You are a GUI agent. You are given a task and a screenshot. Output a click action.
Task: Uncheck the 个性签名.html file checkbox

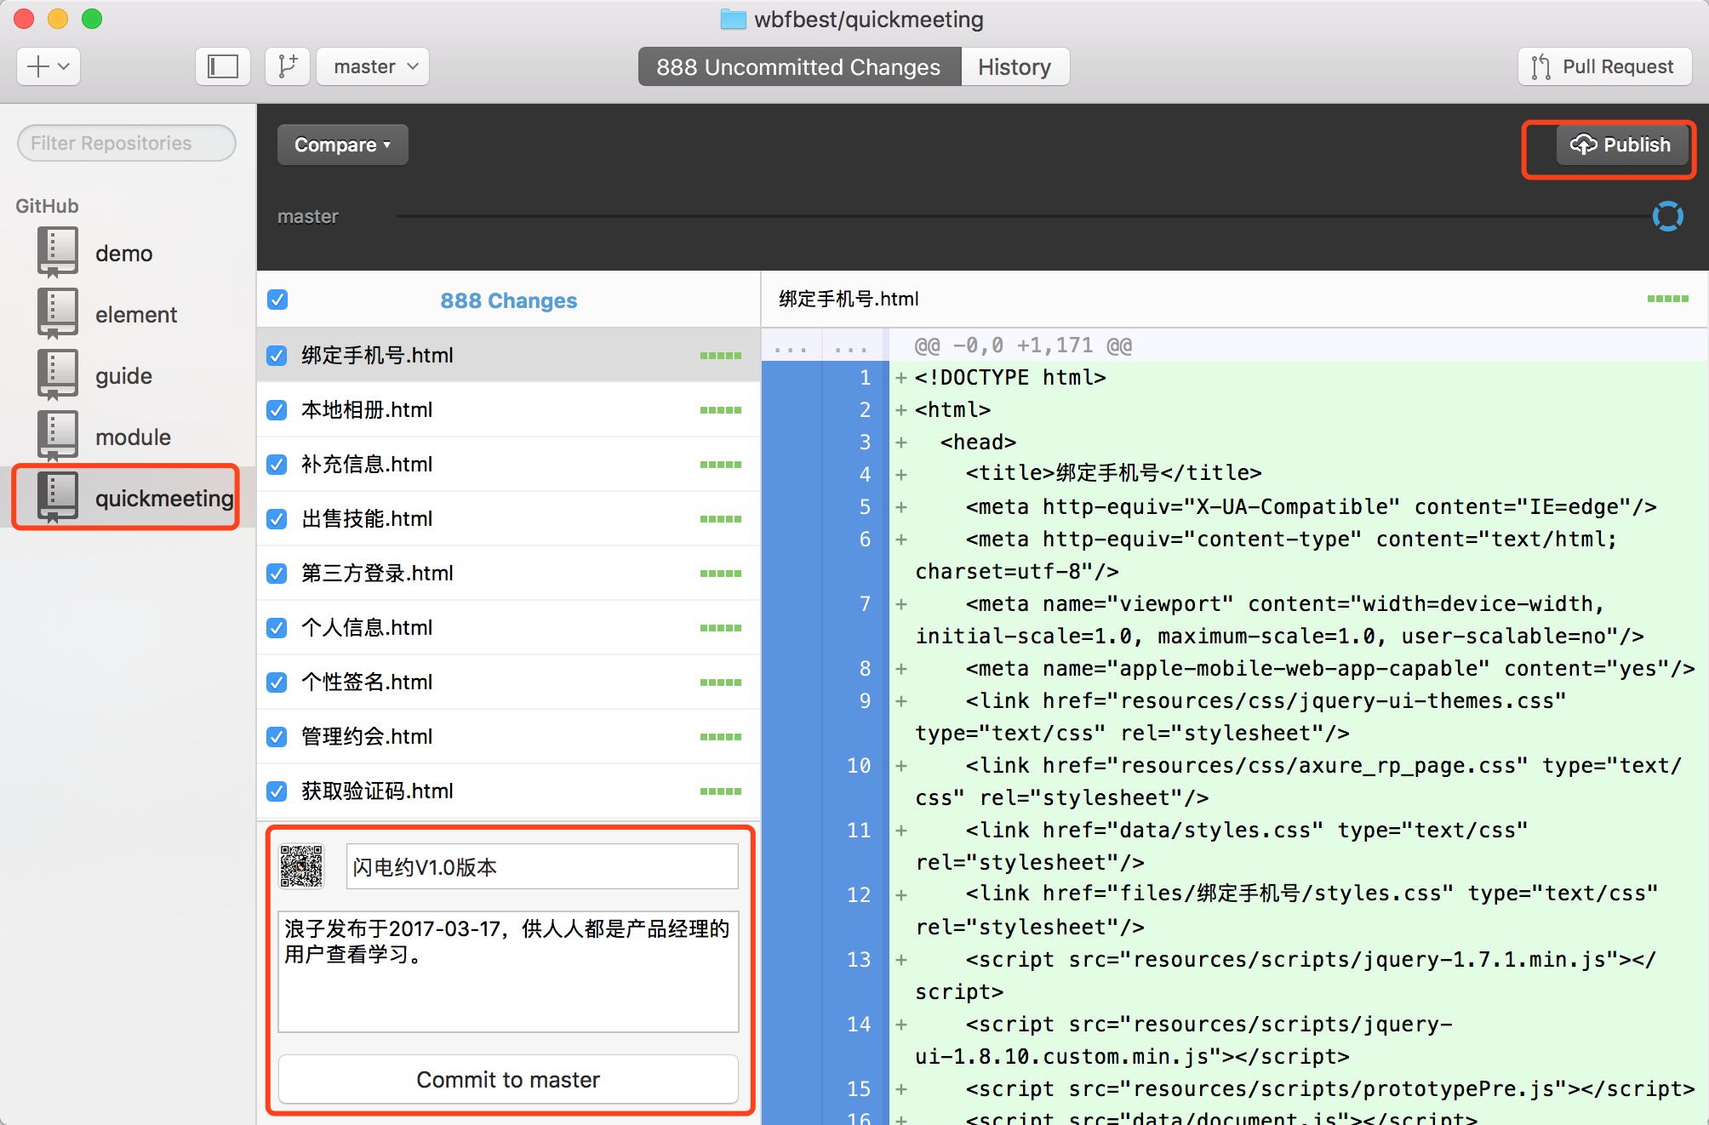tap(277, 682)
